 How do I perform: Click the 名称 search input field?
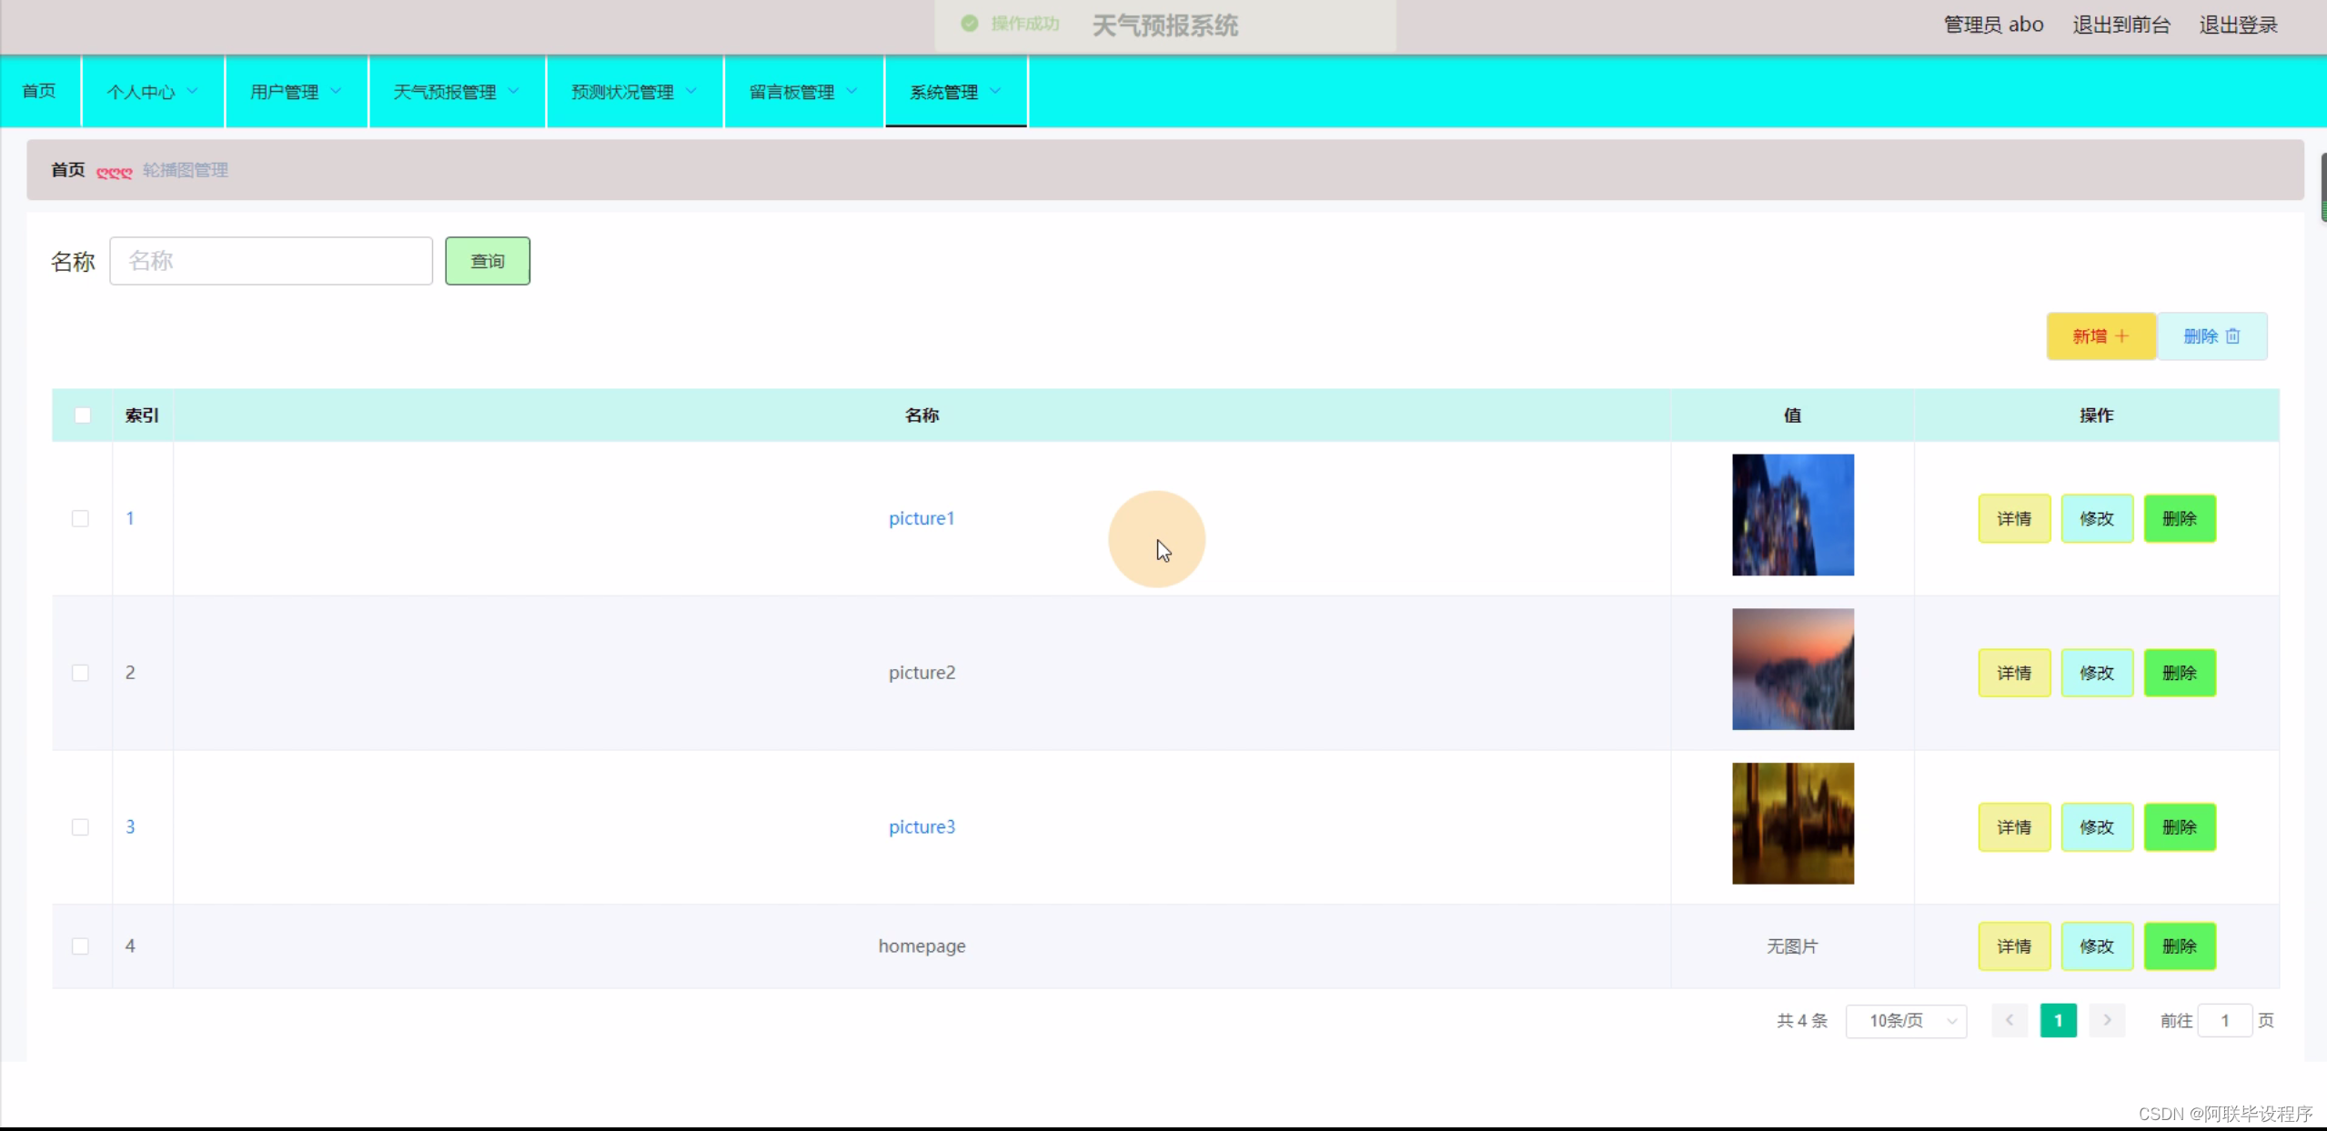tap(271, 261)
